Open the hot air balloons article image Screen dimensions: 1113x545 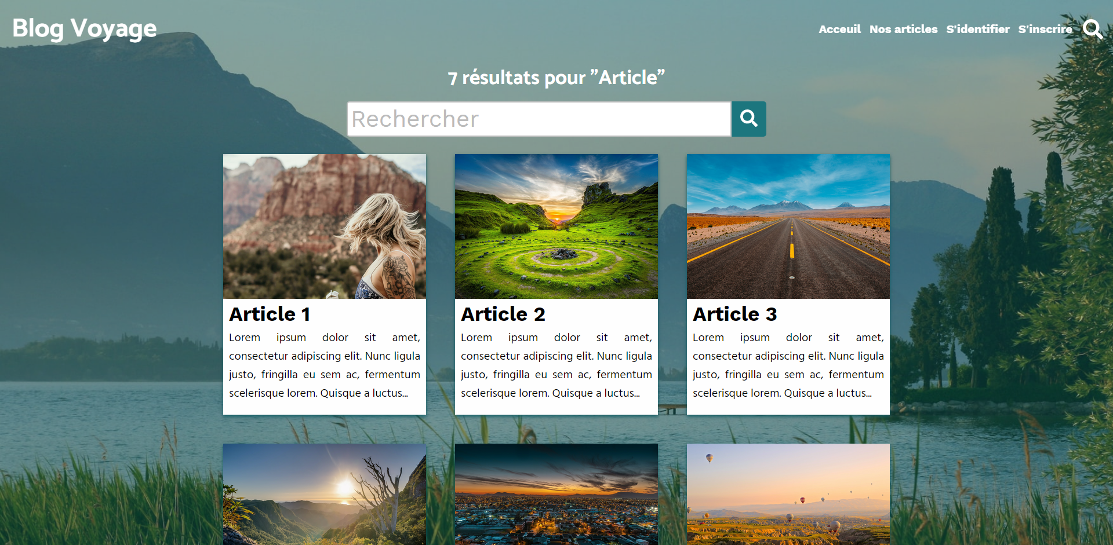(x=788, y=494)
